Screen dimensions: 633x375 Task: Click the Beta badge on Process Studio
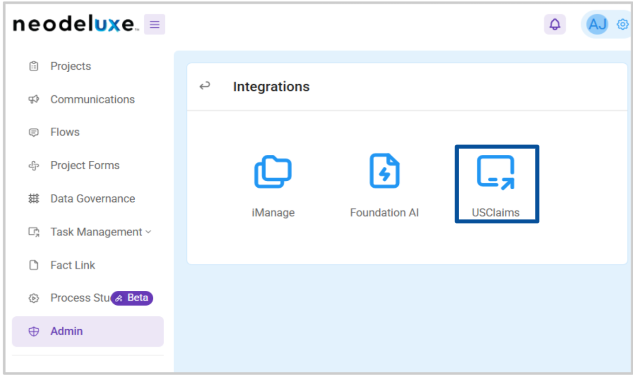pyautogui.click(x=132, y=298)
